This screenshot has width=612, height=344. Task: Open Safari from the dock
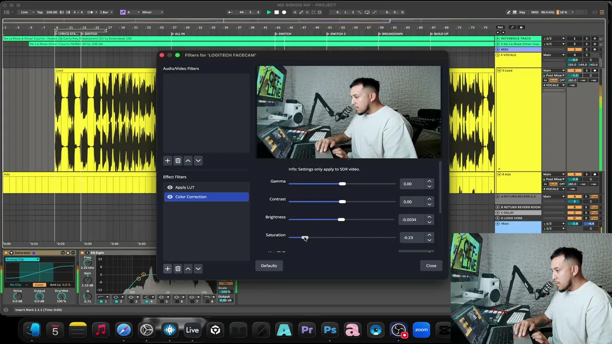click(x=123, y=330)
